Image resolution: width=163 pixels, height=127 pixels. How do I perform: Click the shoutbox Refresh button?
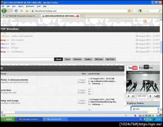[x=77, y=59]
